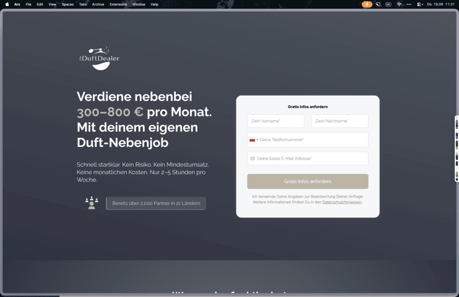Click the DE keyboard input source icon
This screenshot has height=297, width=459.
[x=388, y=4]
